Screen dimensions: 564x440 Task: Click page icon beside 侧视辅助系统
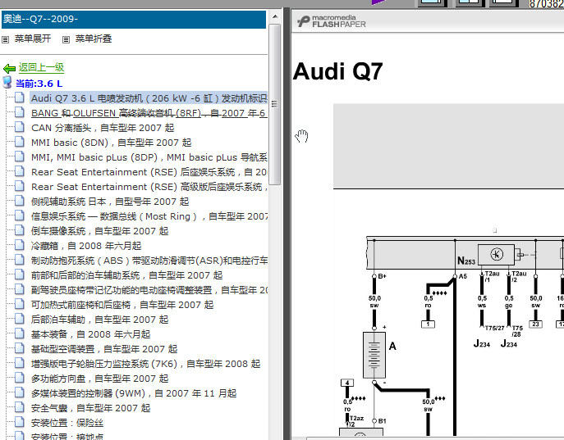click(20, 201)
